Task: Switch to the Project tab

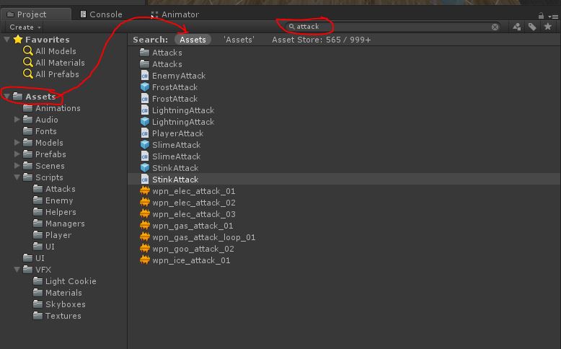Action: pyautogui.click(x=35, y=14)
